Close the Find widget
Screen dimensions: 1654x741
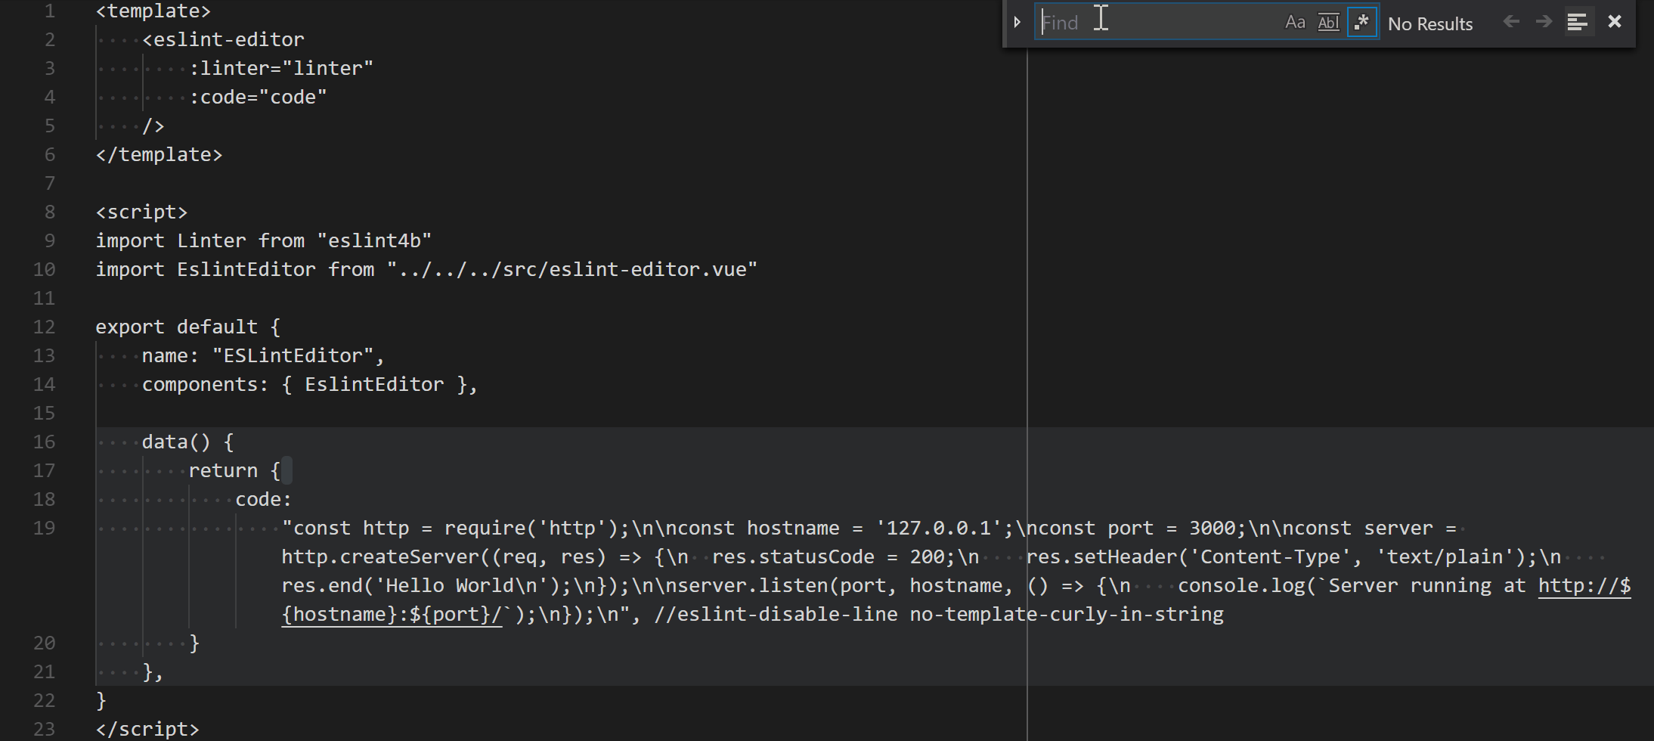click(1614, 21)
